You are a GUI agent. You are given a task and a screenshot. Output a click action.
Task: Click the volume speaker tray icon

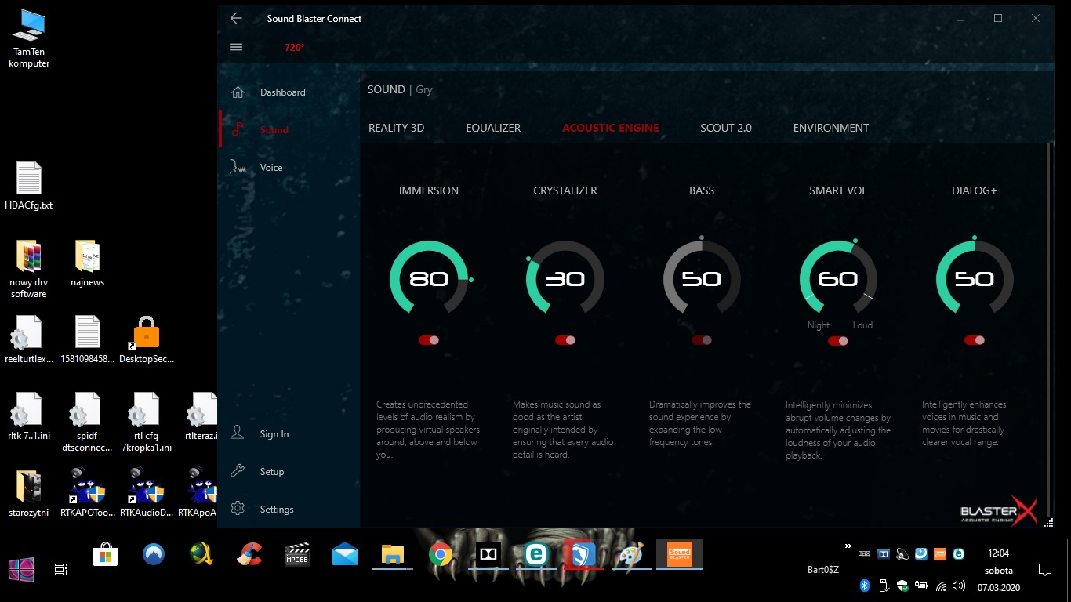[x=959, y=586]
